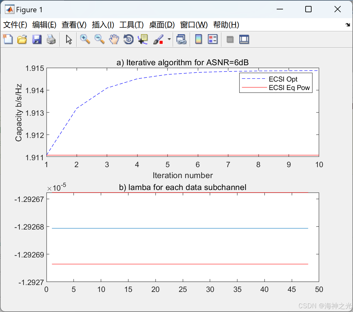
Task: Activate the Zoom In magnifier tool
Action: [85, 39]
